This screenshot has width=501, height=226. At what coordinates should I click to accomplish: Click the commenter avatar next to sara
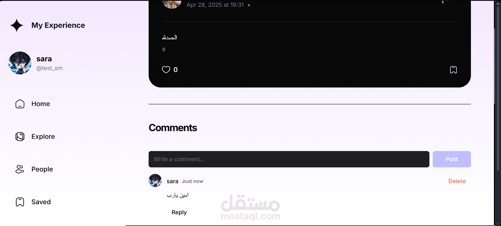(155, 180)
